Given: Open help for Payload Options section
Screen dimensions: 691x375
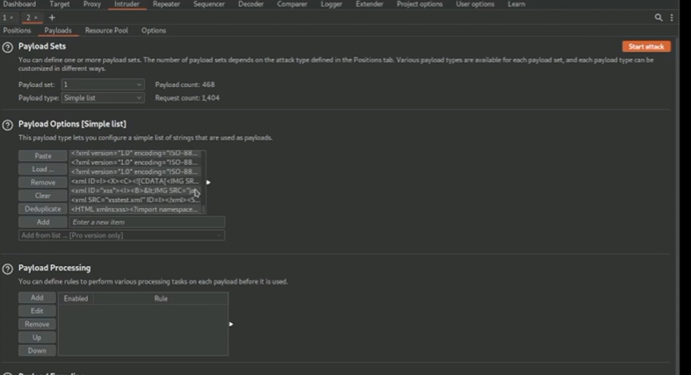Looking at the screenshot, I should (x=8, y=125).
